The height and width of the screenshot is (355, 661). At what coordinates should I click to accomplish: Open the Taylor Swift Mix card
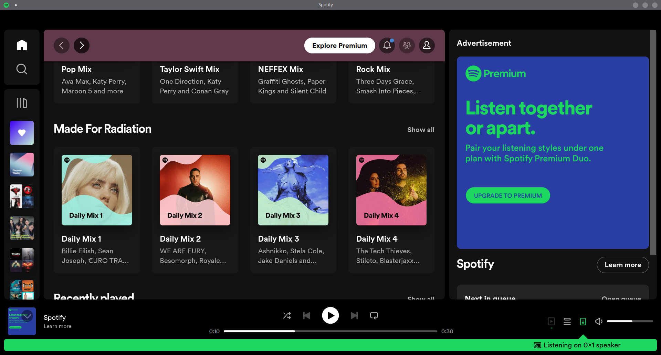coord(195,82)
